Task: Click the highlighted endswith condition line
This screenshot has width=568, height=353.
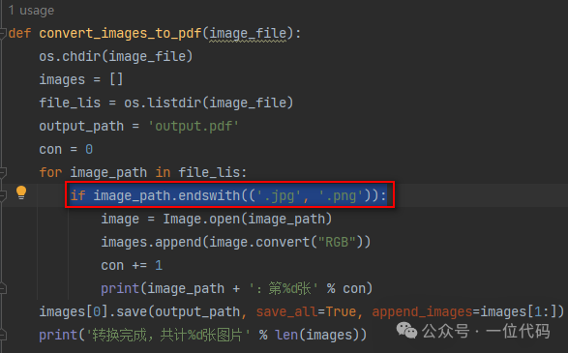Action: (x=228, y=195)
